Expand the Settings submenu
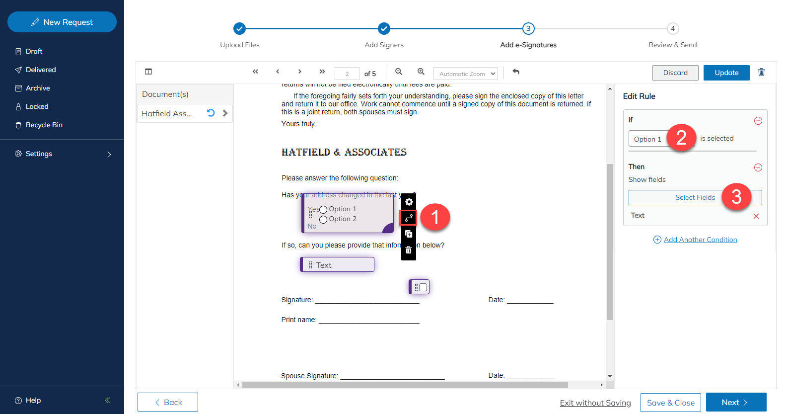Screen dimensions: 787x414 click(109, 155)
